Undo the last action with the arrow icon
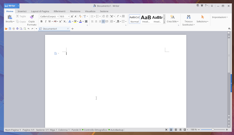Viewport: 234px width, 135px height. 29,29
